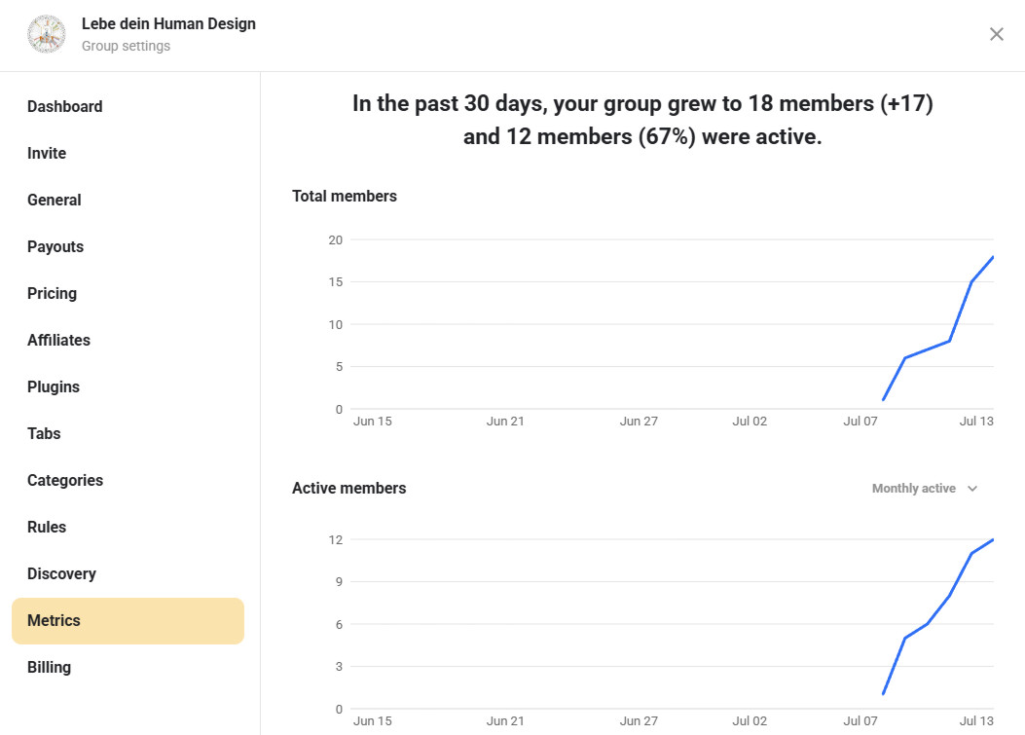Select the Plugins menu item
Image resolution: width=1025 pixels, height=735 pixels.
tap(54, 387)
